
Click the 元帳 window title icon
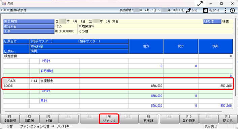(x=4, y=3)
